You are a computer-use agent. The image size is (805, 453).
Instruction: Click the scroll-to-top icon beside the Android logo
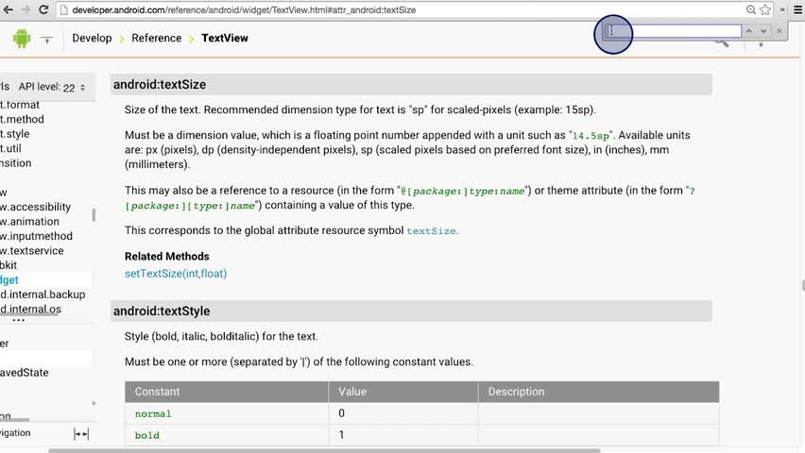(46, 39)
